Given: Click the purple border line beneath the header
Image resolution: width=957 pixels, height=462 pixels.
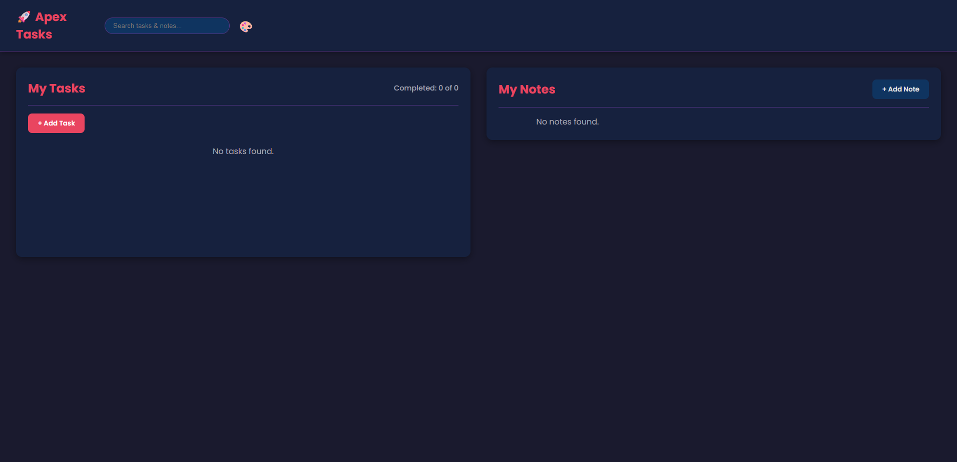Looking at the screenshot, I should coord(478,51).
